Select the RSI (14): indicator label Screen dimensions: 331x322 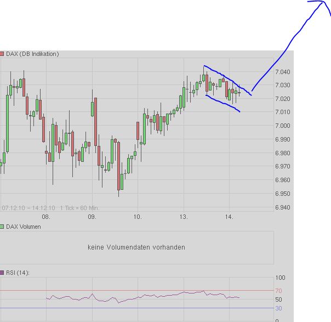pos(18,273)
